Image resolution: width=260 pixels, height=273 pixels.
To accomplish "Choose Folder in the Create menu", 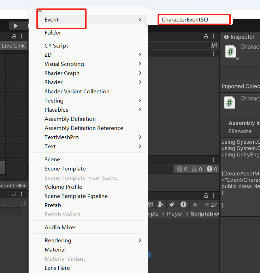I will [88, 32].
